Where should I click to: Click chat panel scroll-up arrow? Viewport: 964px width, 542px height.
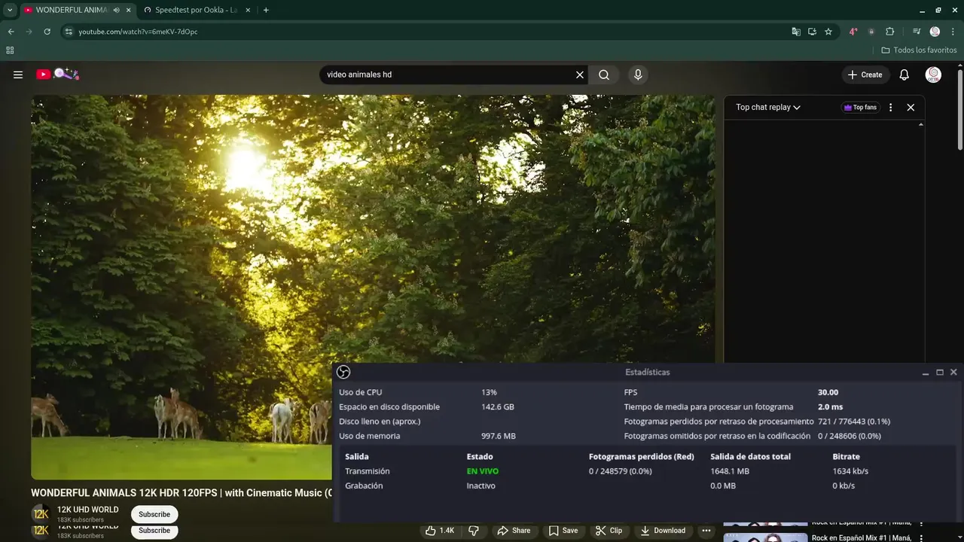(x=920, y=124)
